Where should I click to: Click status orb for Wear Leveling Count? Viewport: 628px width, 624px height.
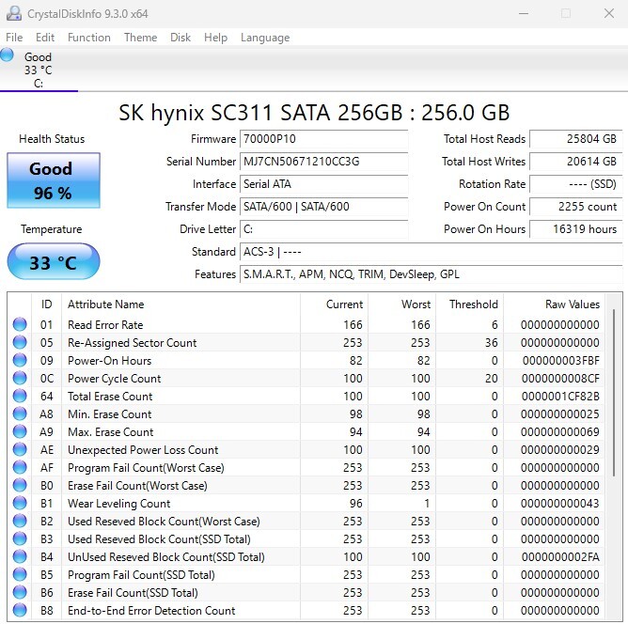click(20, 503)
